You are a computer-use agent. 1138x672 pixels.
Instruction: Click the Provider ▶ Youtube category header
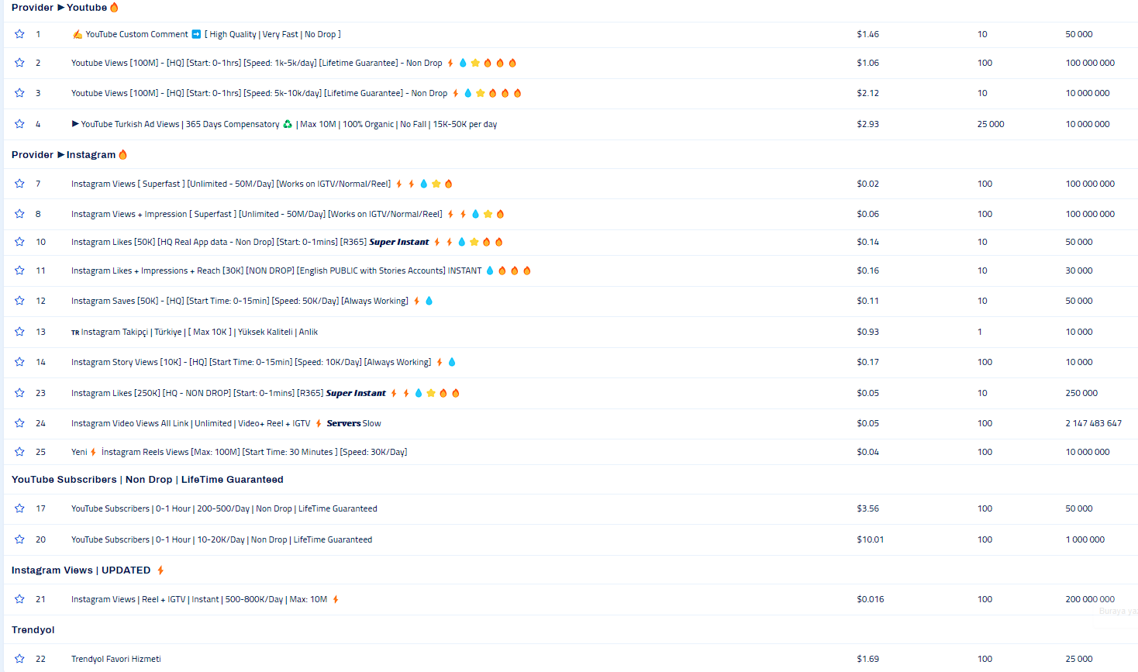coord(65,8)
